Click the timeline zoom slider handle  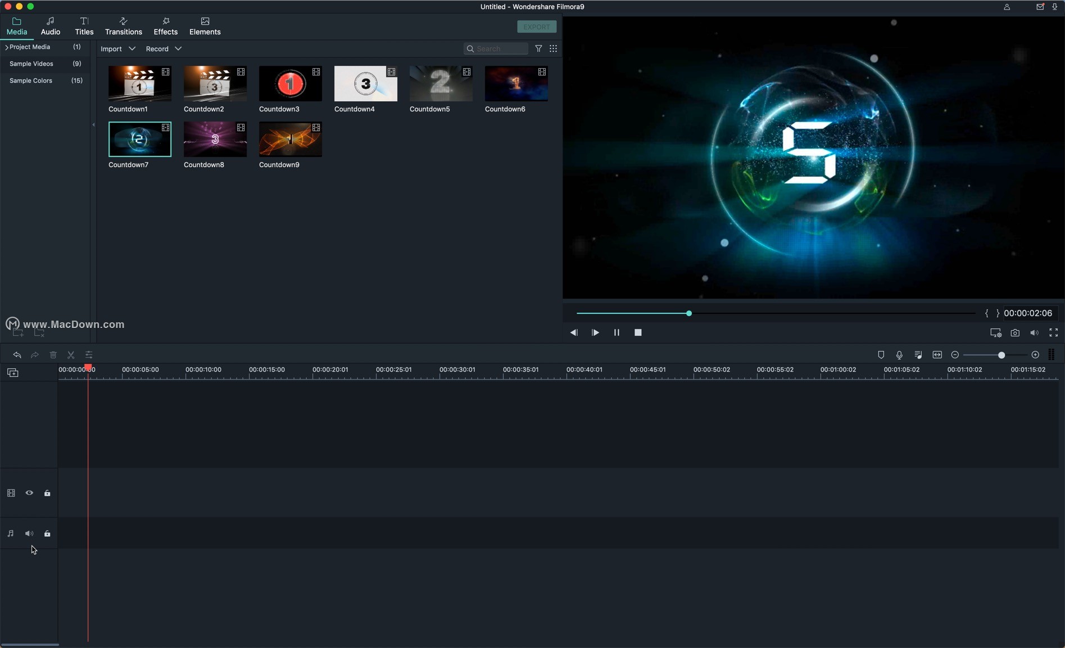click(x=1001, y=355)
